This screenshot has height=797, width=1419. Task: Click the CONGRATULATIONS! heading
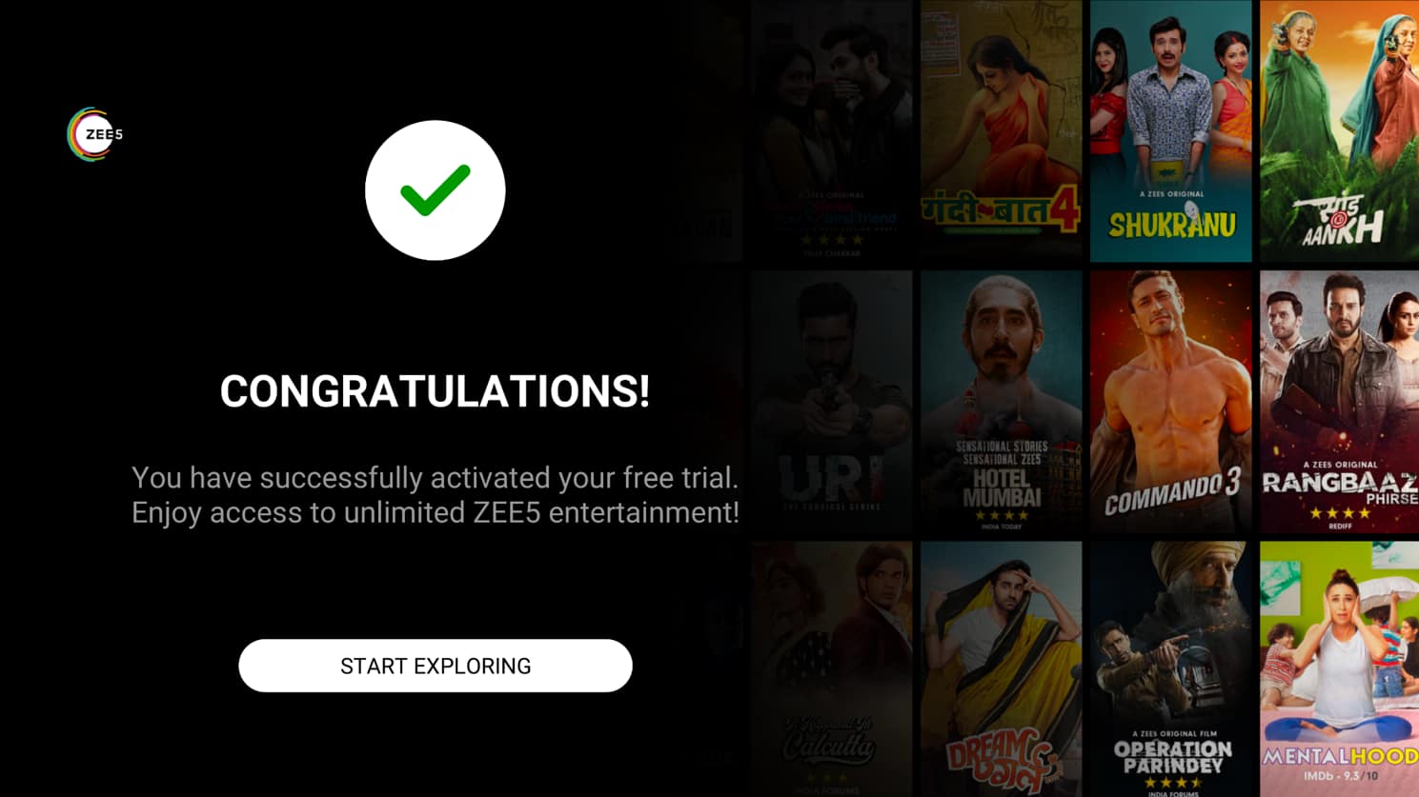(x=435, y=391)
